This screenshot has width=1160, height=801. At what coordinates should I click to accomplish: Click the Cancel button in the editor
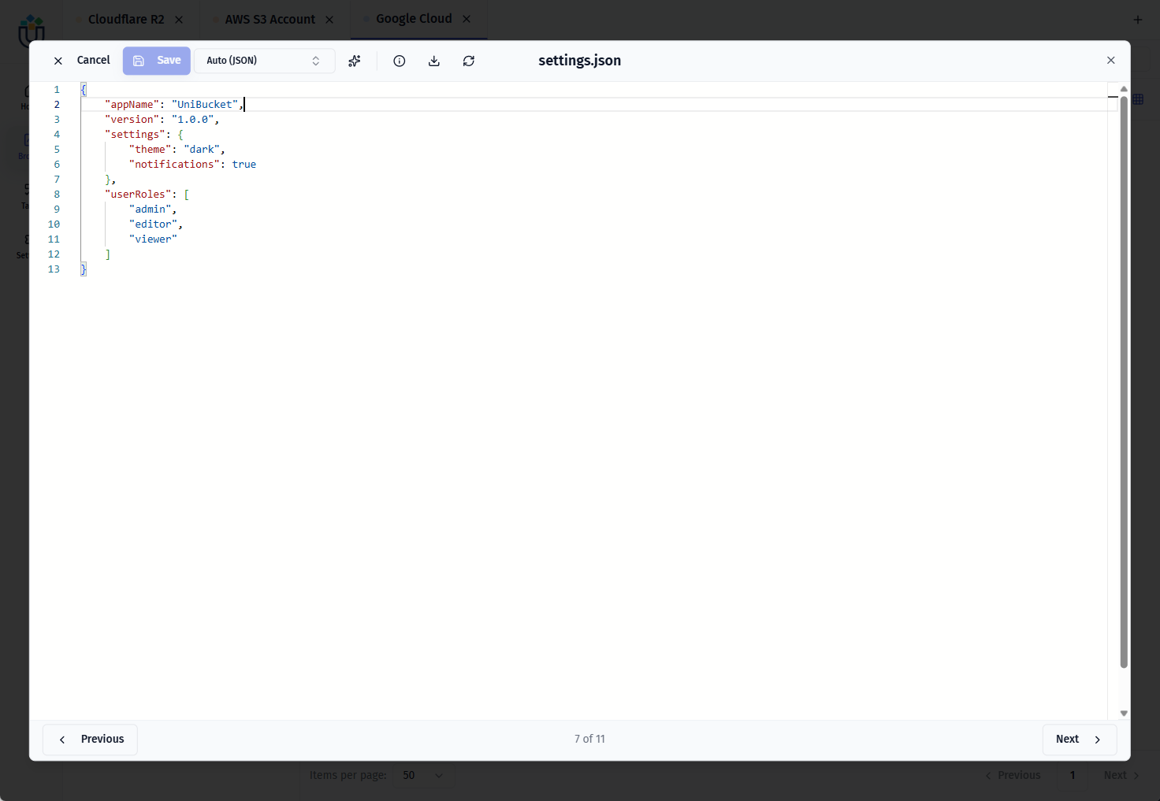pyautogui.click(x=93, y=61)
